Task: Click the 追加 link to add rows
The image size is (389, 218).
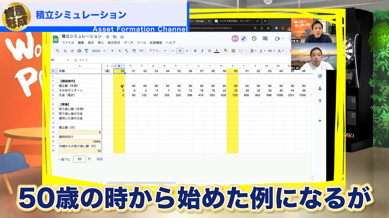Action: [99, 159]
